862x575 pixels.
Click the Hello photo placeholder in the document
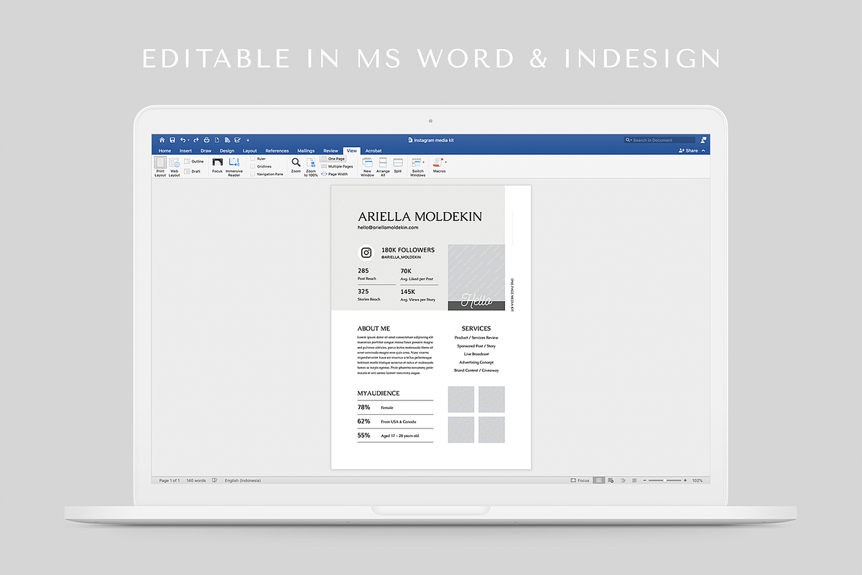click(x=476, y=277)
